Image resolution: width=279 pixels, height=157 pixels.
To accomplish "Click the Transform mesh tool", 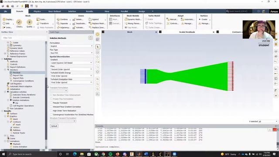I will 43,23.
